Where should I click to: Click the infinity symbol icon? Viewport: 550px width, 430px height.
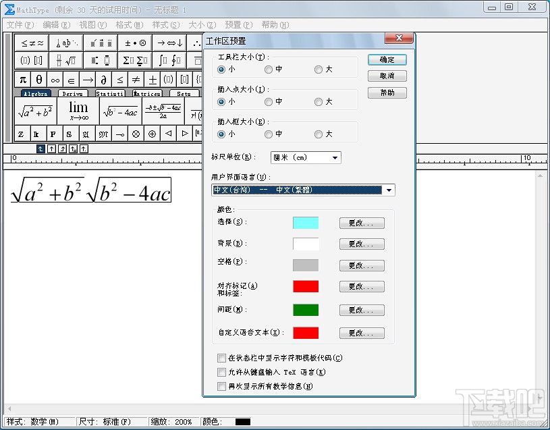point(55,80)
